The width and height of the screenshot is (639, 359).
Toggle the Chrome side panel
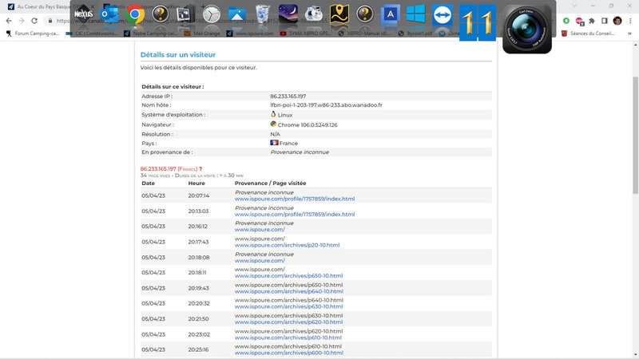[605, 21]
